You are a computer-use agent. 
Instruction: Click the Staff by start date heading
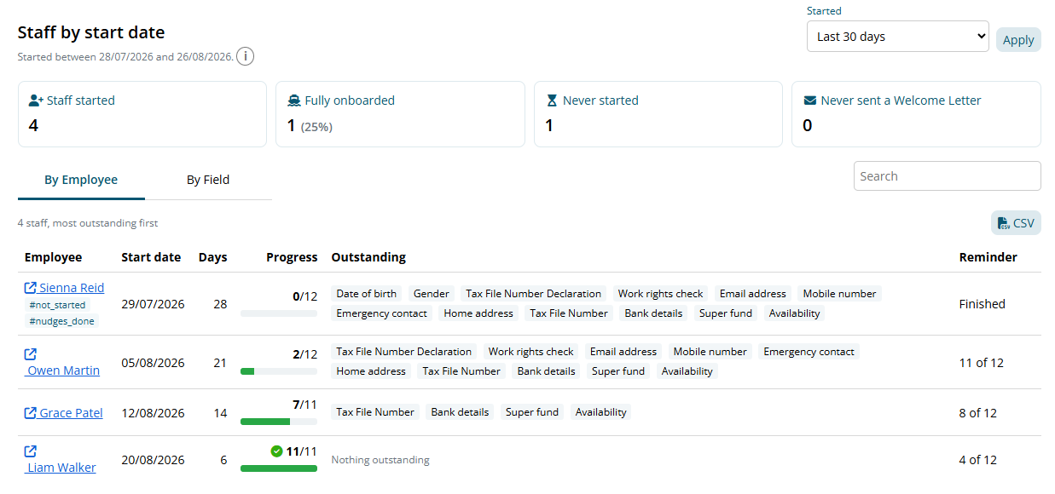click(91, 32)
